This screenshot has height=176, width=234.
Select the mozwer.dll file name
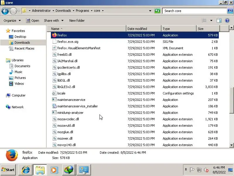[x=65, y=138]
